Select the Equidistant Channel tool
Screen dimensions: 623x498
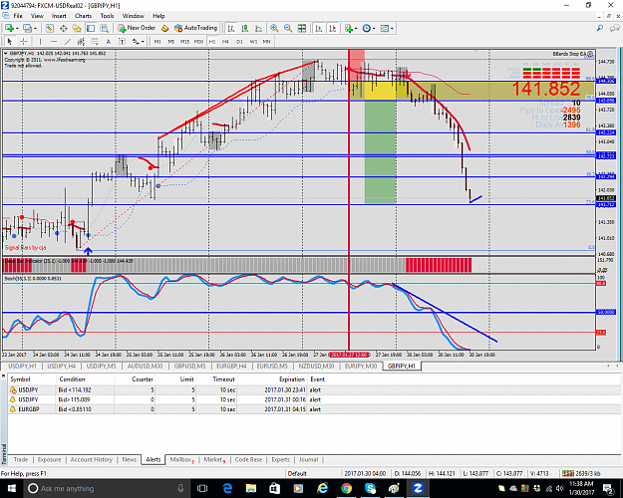pos(81,41)
